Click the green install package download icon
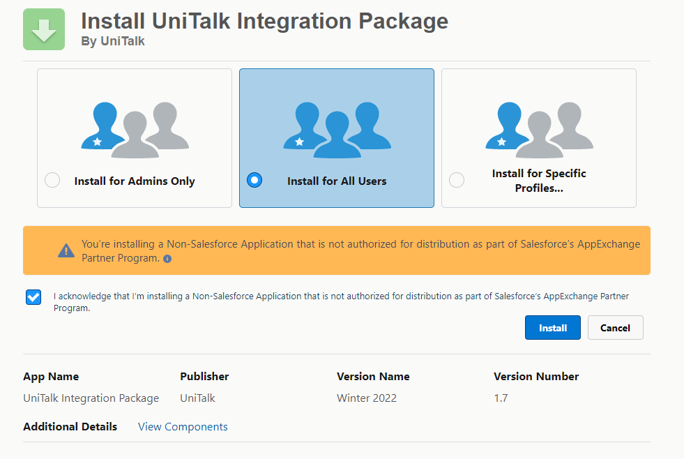The width and height of the screenshot is (684, 459). point(44,29)
